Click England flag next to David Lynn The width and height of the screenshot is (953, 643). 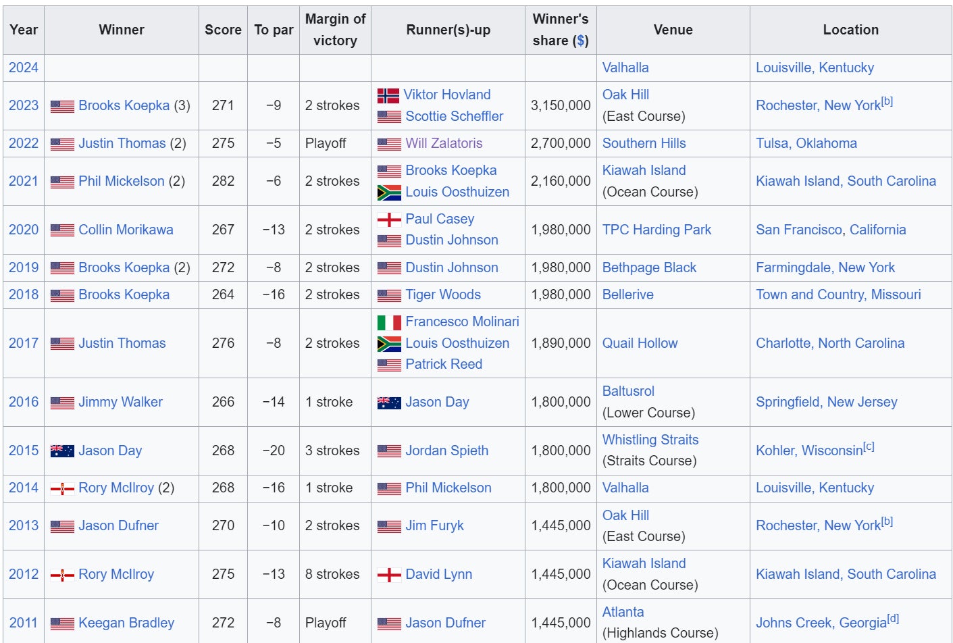[x=389, y=575]
